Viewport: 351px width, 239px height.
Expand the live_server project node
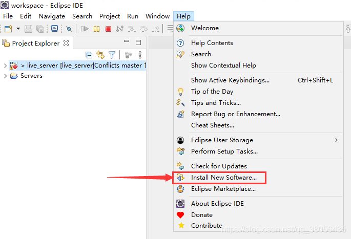[5, 66]
